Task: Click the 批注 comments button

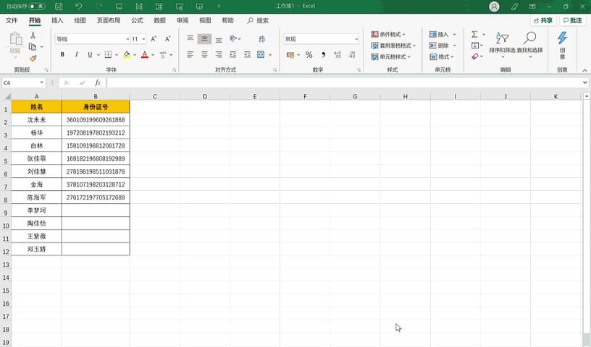Action: click(x=572, y=20)
